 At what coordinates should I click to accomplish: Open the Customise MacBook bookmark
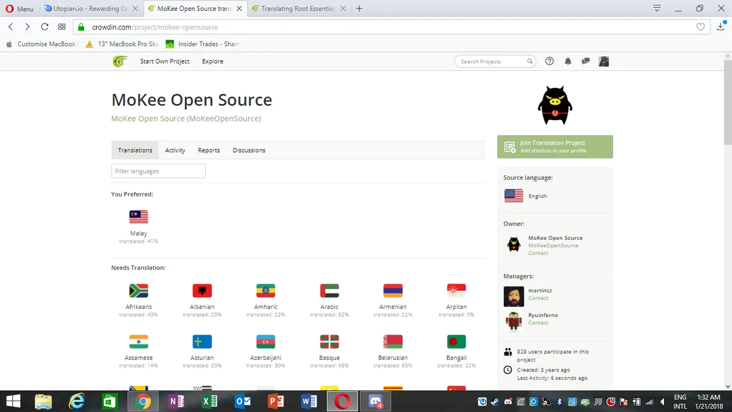click(x=41, y=44)
